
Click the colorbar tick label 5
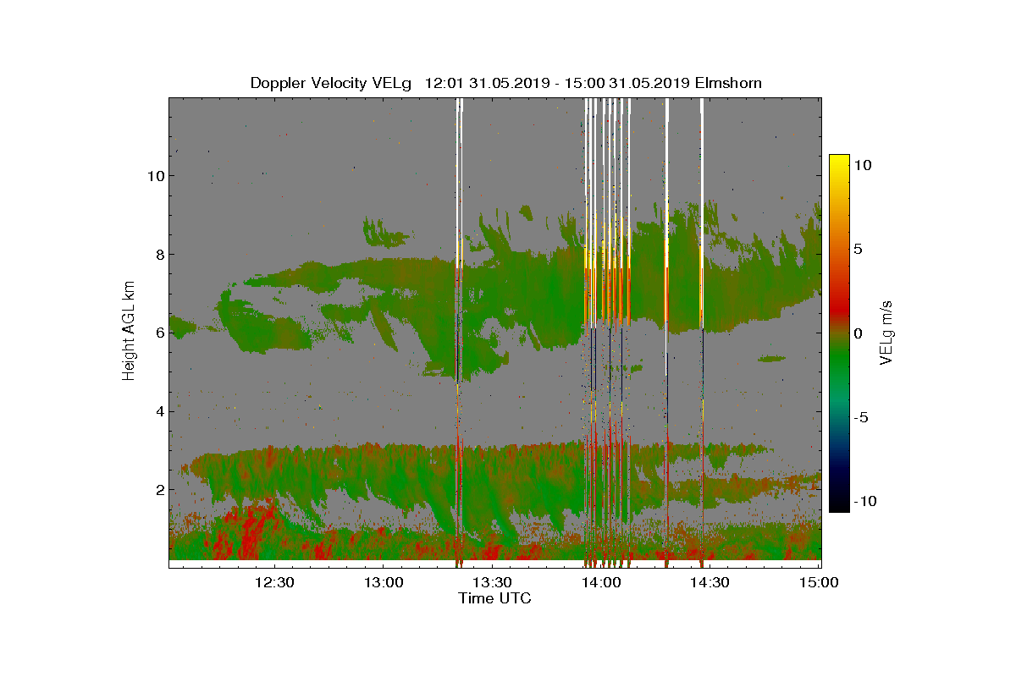click(x=857, y=249)
